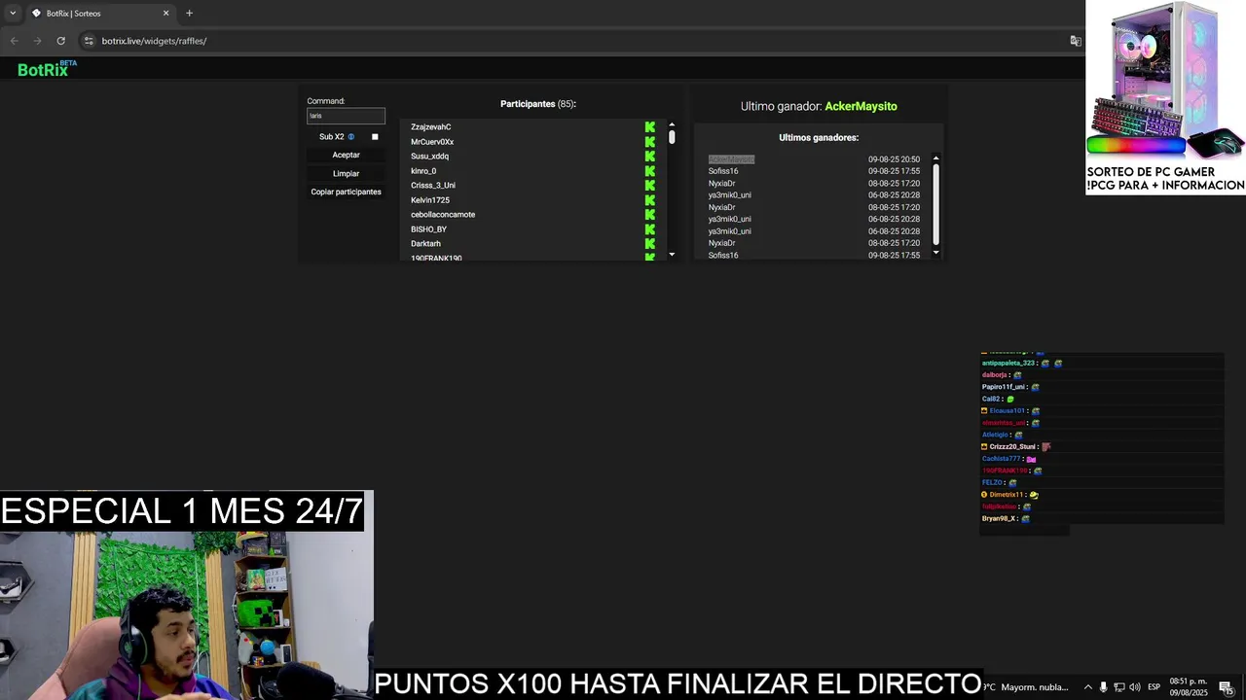Click chat user antipapaleta_323

(1008, 364)
